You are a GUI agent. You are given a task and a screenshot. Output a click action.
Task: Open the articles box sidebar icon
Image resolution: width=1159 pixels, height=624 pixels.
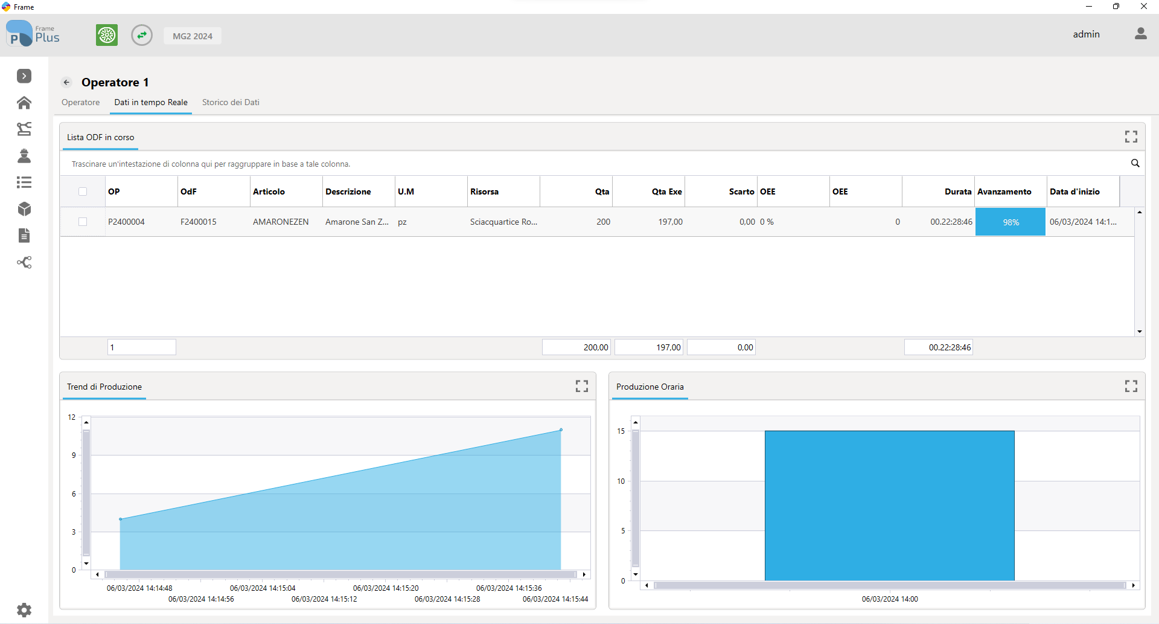coord(24,209)
